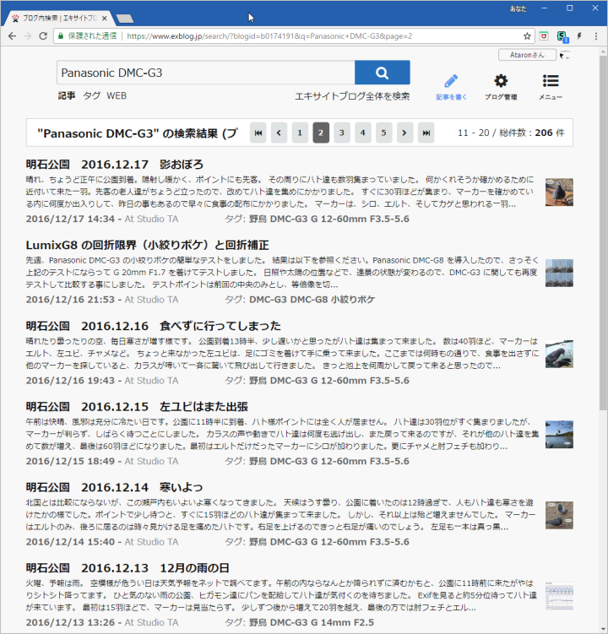
Task: Switch to the タグ search tab
Action: point(92,96)
